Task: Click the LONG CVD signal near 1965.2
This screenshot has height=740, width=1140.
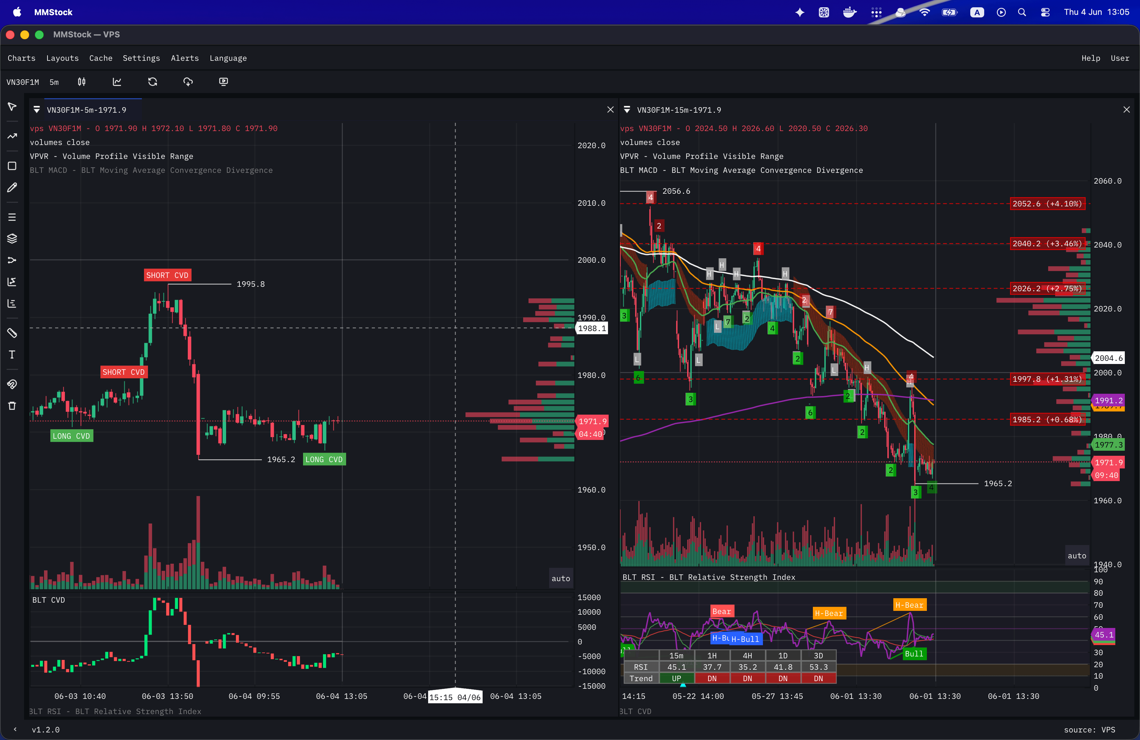Action: tap(324, 460)
